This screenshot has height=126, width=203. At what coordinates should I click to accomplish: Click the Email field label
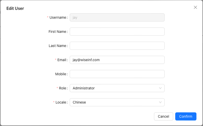[62, 60]
